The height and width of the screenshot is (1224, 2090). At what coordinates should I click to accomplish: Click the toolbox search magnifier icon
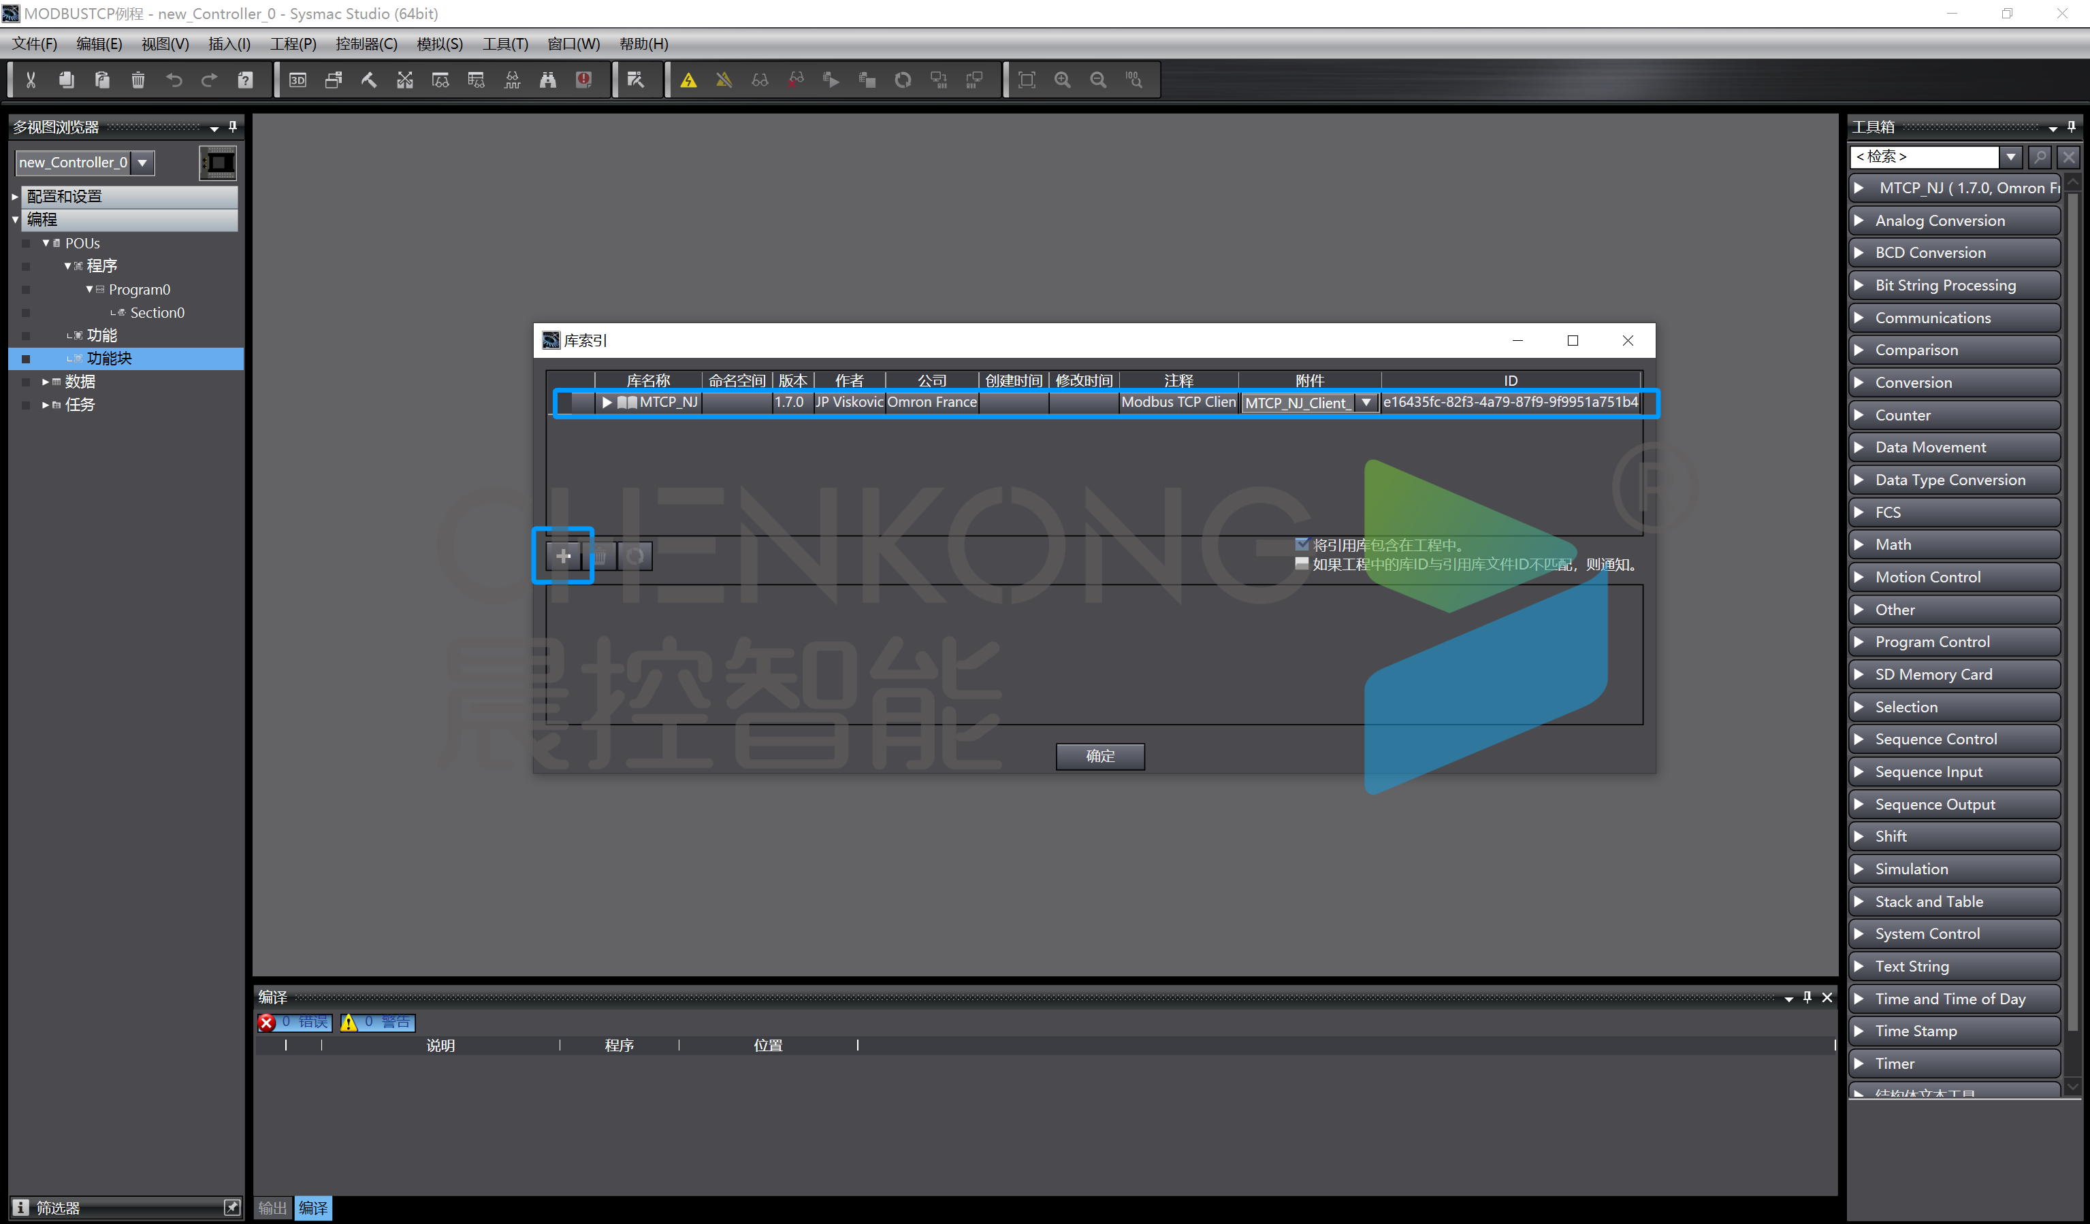2040,156
